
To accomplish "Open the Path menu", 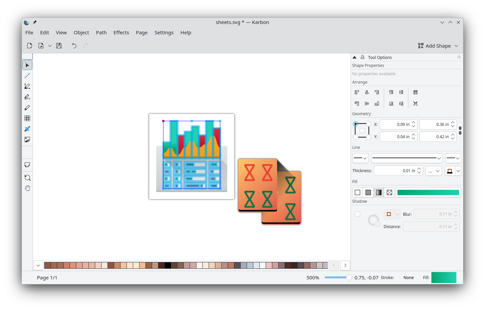I will point(101,33).
